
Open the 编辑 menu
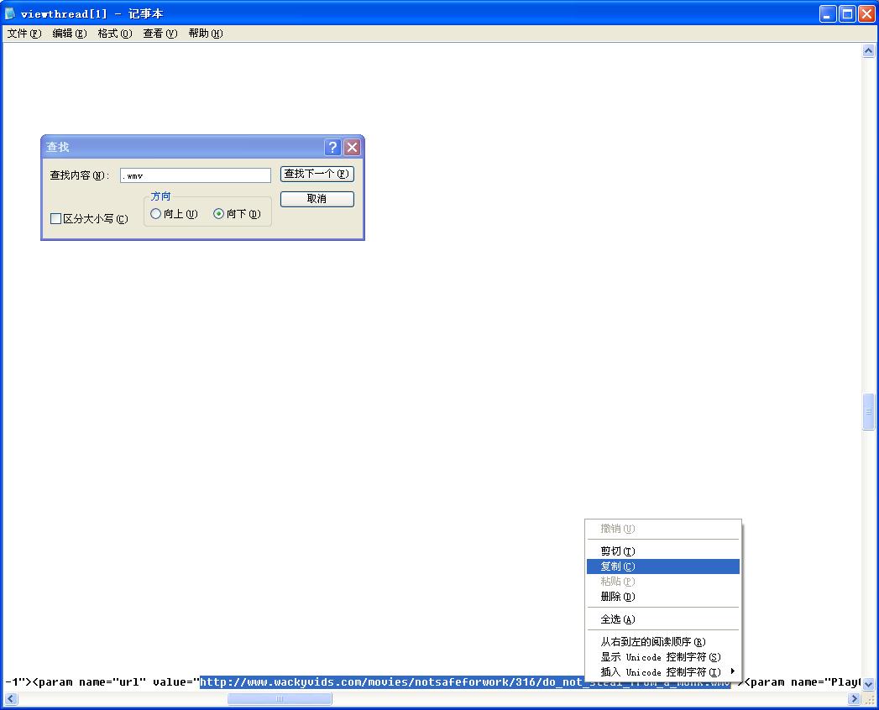(69, 34)
